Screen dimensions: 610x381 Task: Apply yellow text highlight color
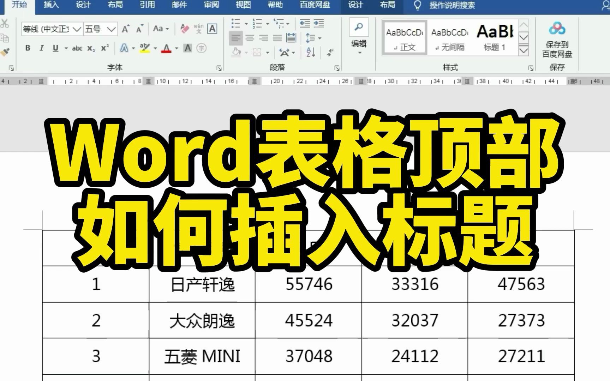[x=145, y=48]
